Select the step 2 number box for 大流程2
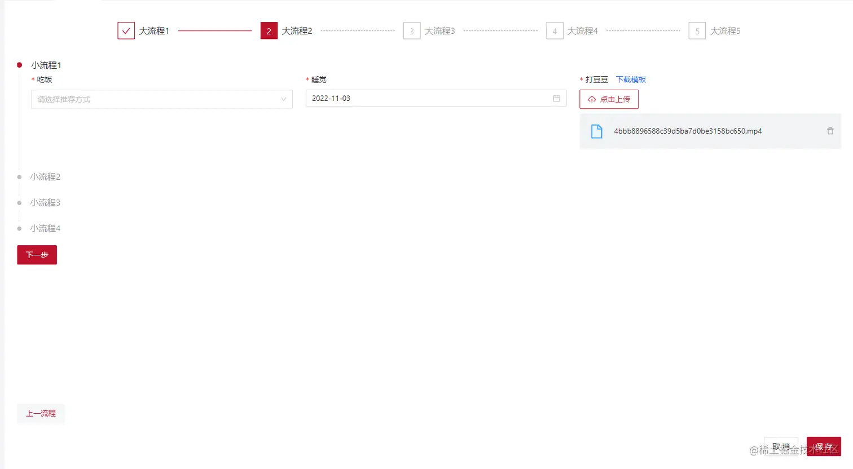 (x=269, y=30)
